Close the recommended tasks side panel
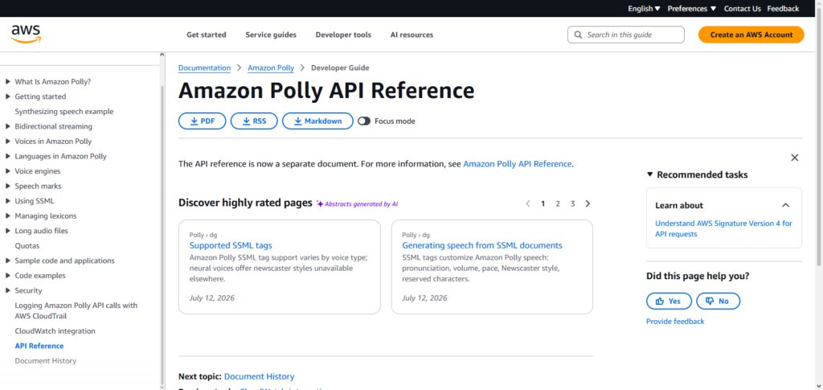 click(x=795, y=158)
